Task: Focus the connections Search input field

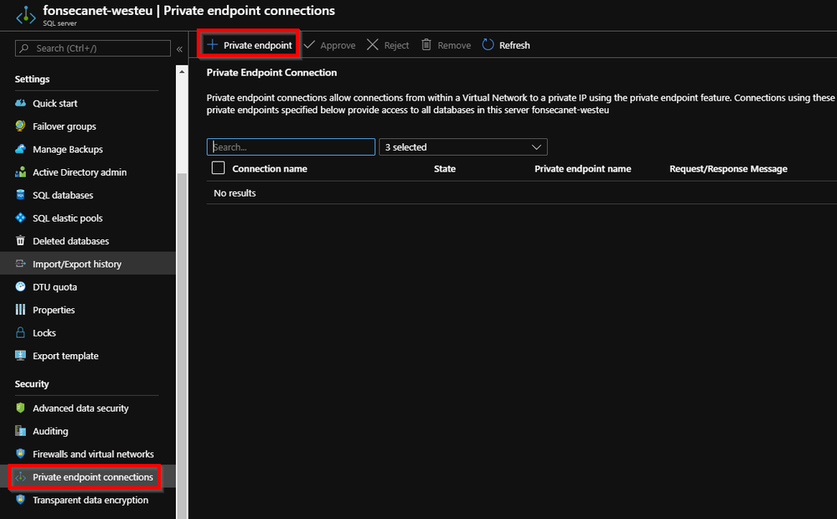Action: coord(291,146)
